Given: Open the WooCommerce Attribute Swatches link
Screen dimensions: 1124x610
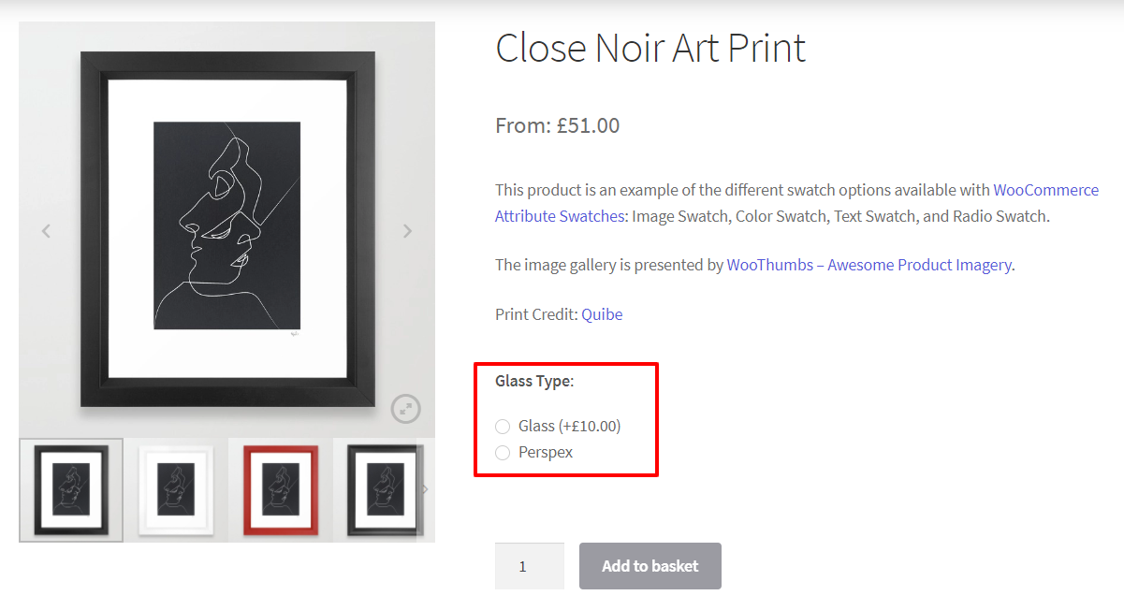Looking at the screenshot, I should (796, 203).
